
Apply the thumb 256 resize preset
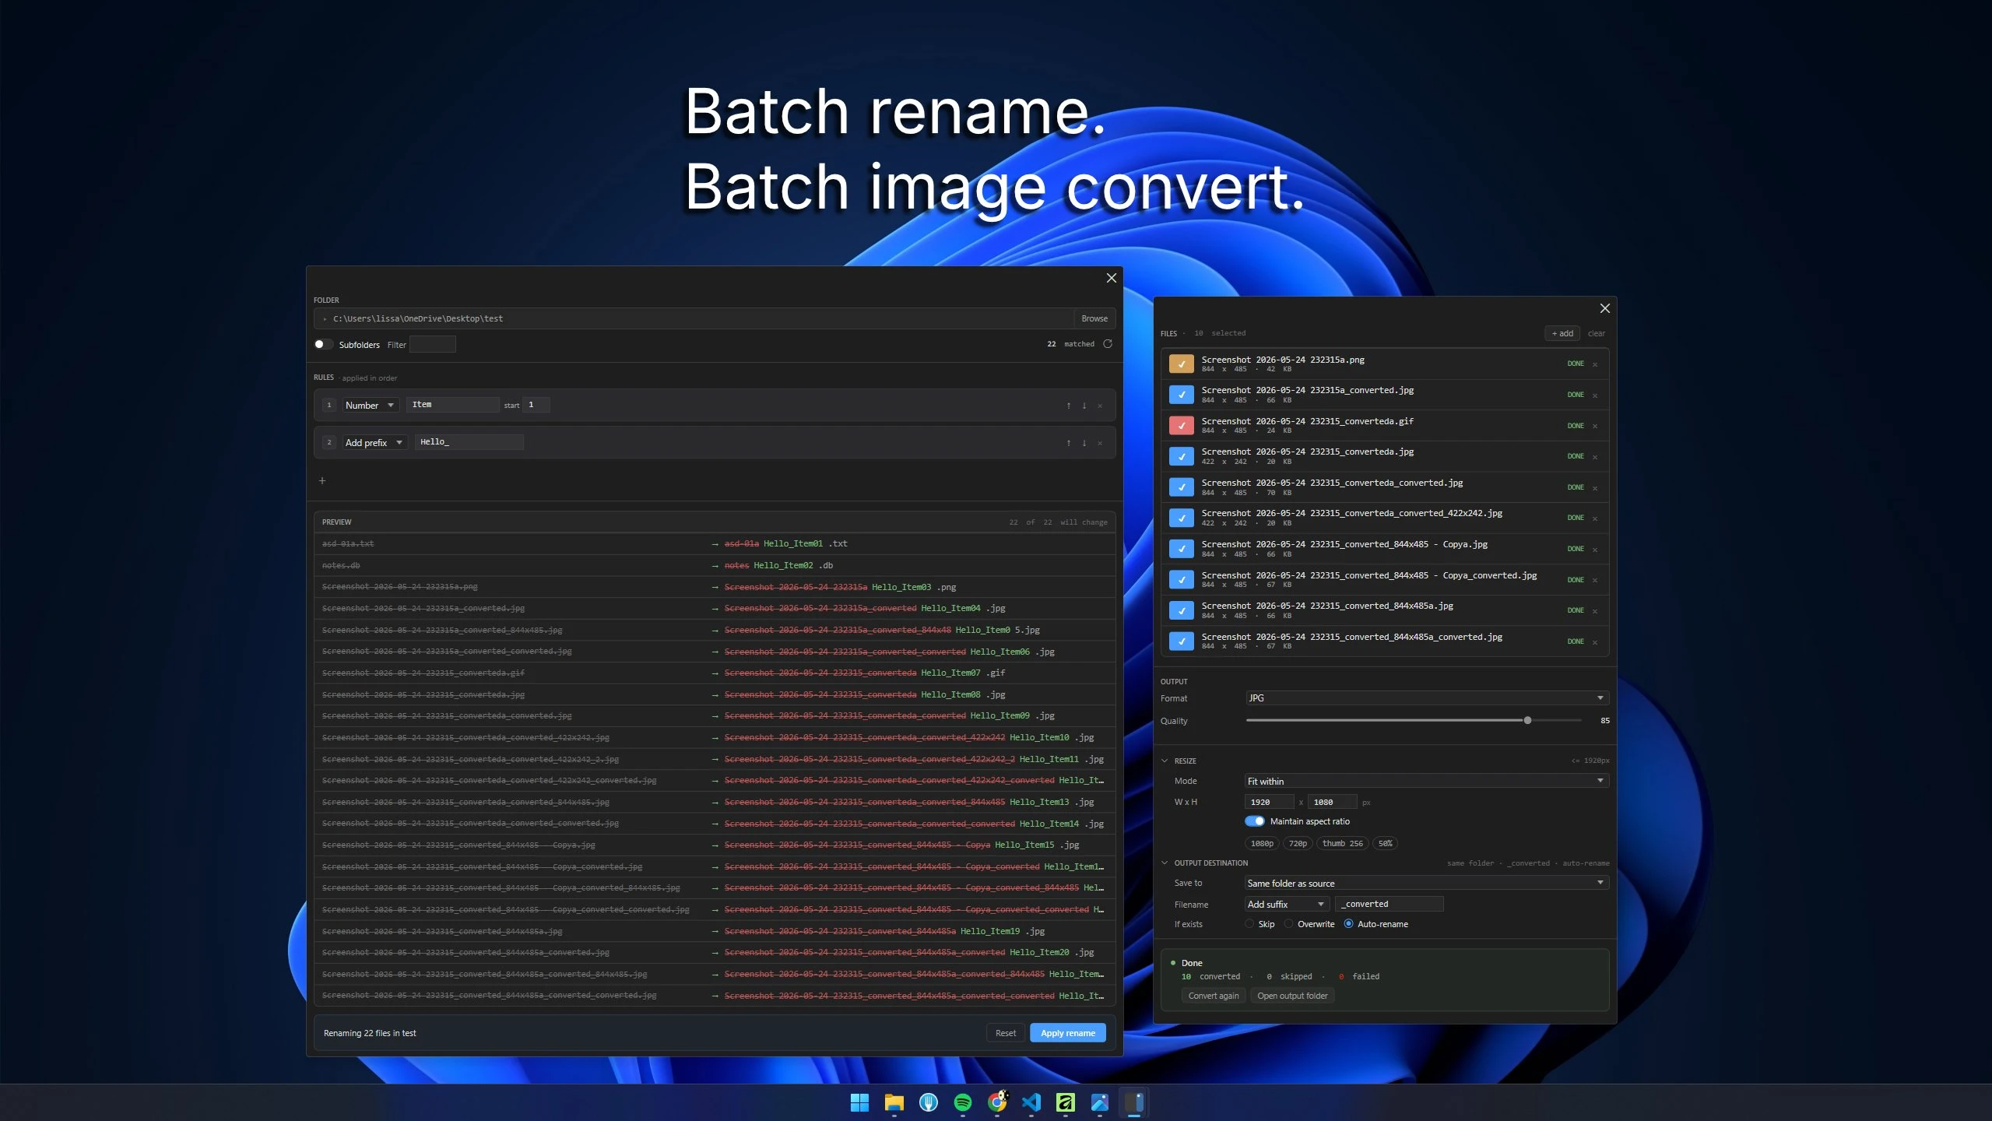(x=1343, y=843)
